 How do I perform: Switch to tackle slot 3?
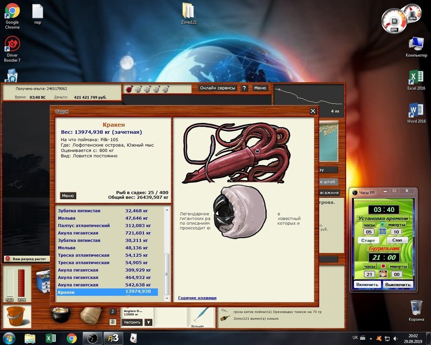tap(112, 321)
